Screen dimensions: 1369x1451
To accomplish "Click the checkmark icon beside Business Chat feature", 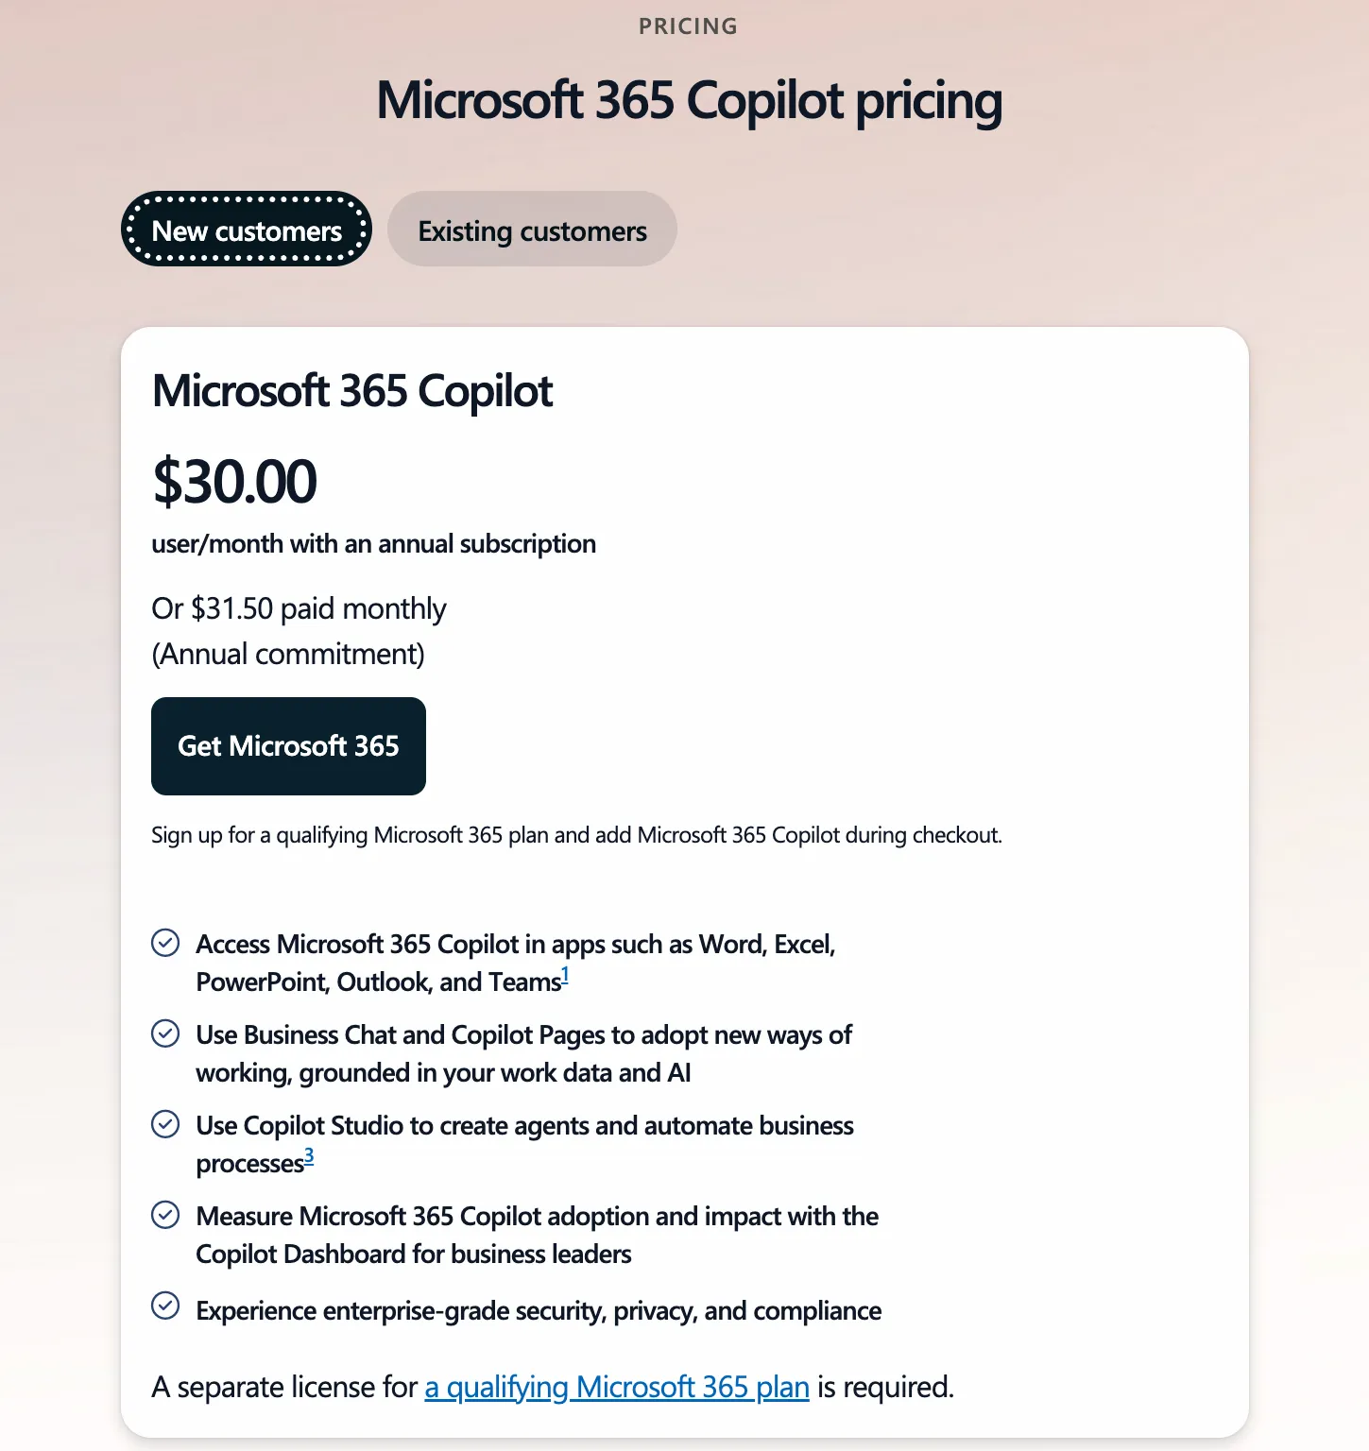I will pos(166,1033).
